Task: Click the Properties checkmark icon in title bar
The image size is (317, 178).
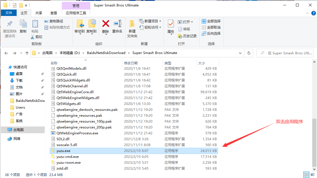Action: [15, 5]
